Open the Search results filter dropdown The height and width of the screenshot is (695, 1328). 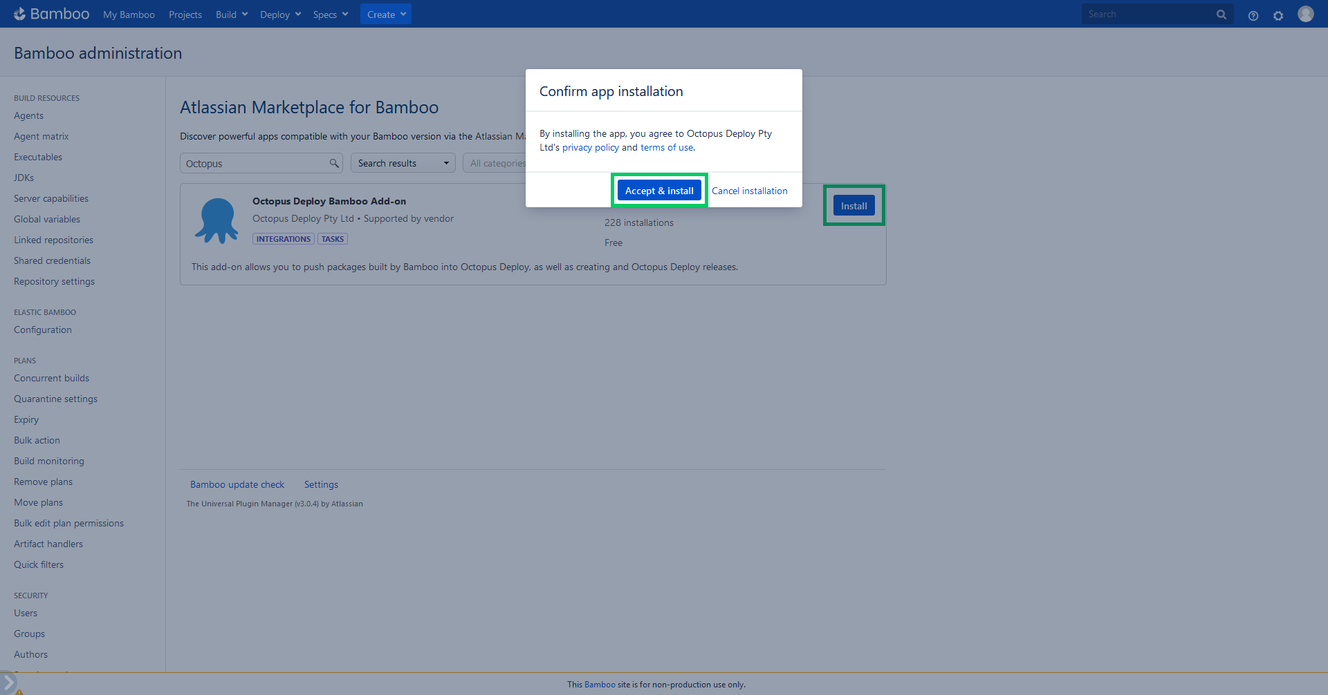pyautogui.click(x=403, y=163)
